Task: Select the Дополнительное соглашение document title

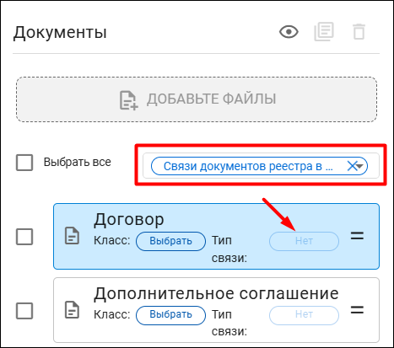Action: (x=216, y=294)
